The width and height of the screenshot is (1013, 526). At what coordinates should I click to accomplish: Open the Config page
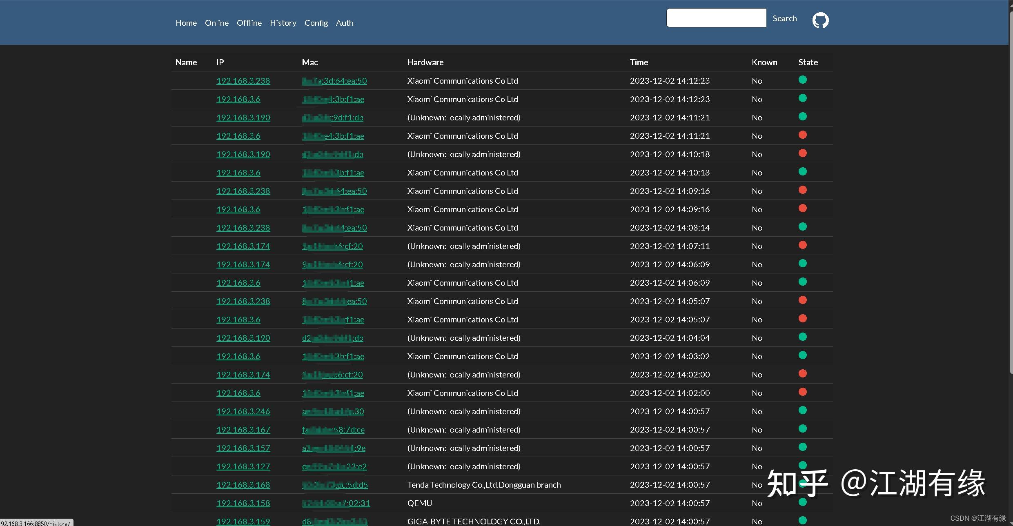pyautogui.click(x=316, y=23)
